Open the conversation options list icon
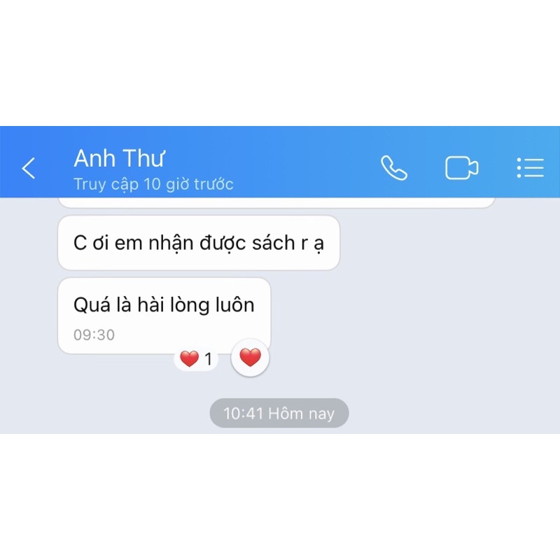Screen dimensions: 560x560 point(531,167)
